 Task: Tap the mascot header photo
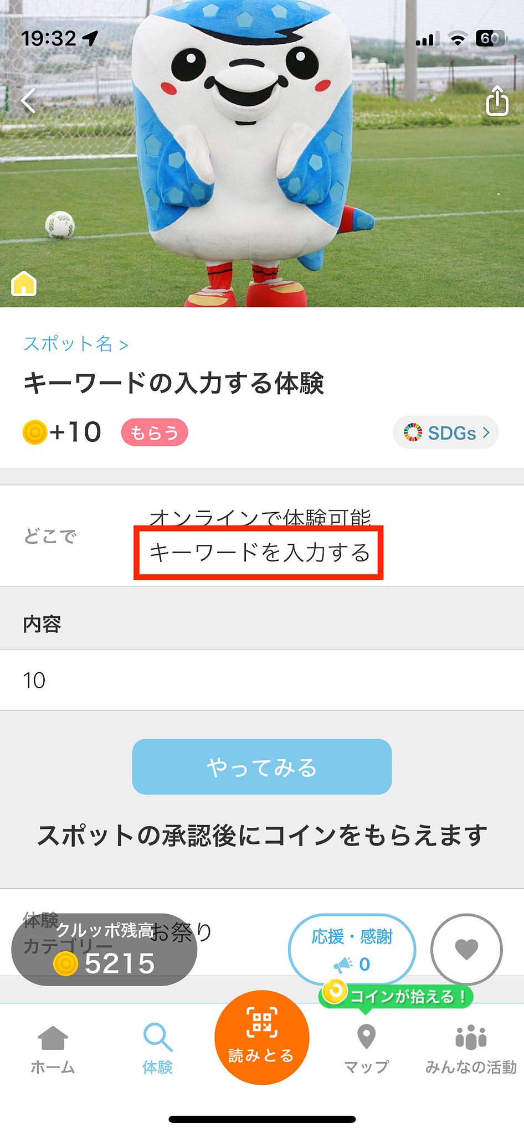point(262,153)
